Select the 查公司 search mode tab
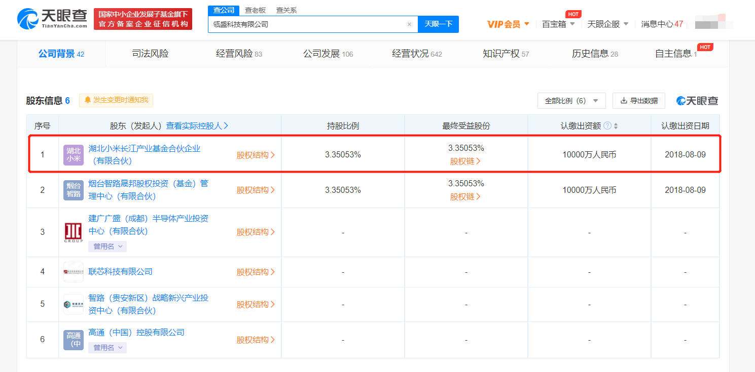755x372 pixels. [x=224, y=10]
